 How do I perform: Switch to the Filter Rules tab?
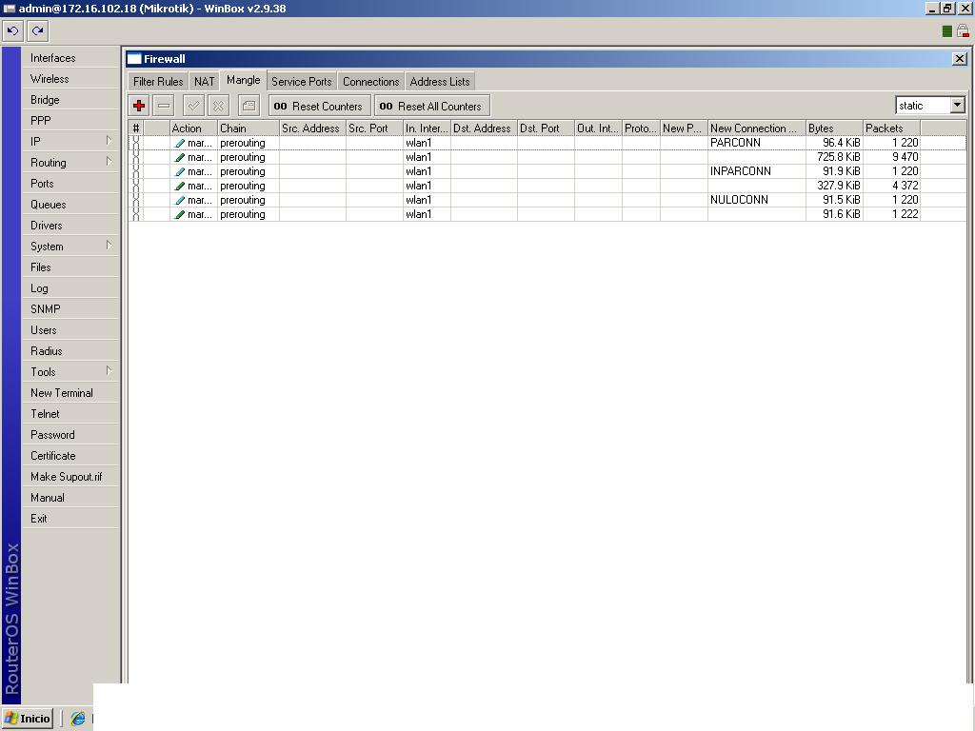click(x=158, y=82)
